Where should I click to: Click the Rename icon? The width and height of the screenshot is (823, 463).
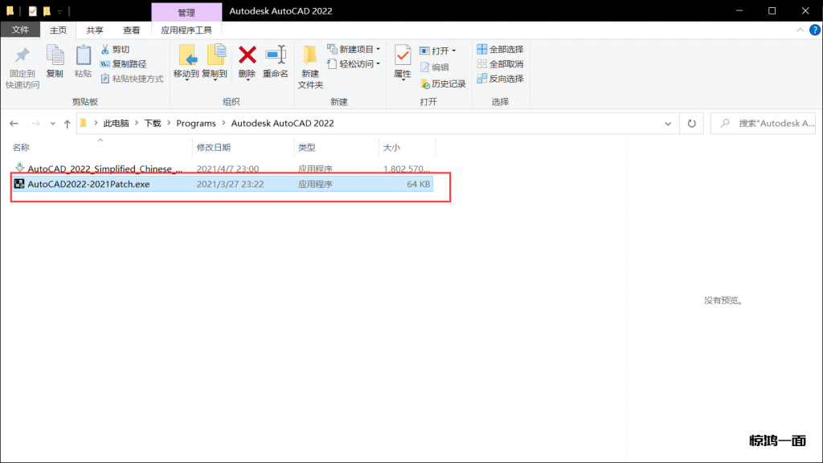click(276, 56)
